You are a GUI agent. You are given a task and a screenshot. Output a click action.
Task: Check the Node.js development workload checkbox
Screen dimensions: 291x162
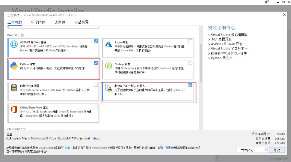pos(190,63)
